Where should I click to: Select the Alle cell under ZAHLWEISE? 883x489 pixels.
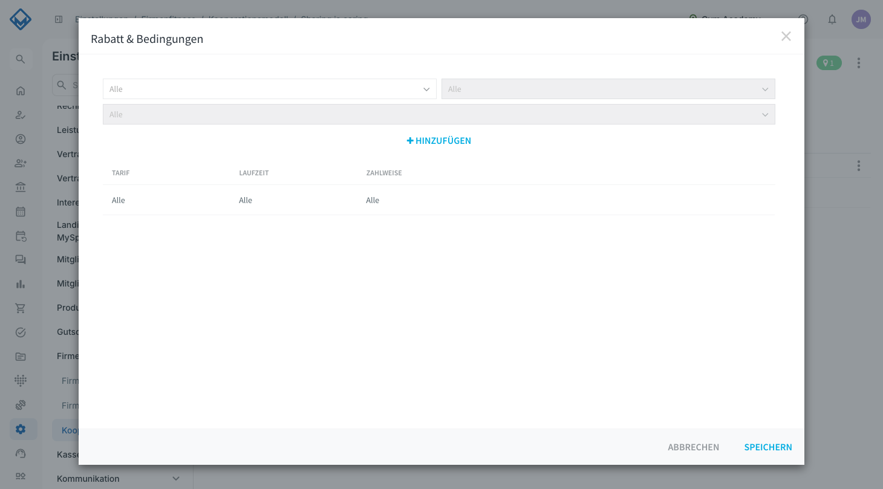click(373, 200)
